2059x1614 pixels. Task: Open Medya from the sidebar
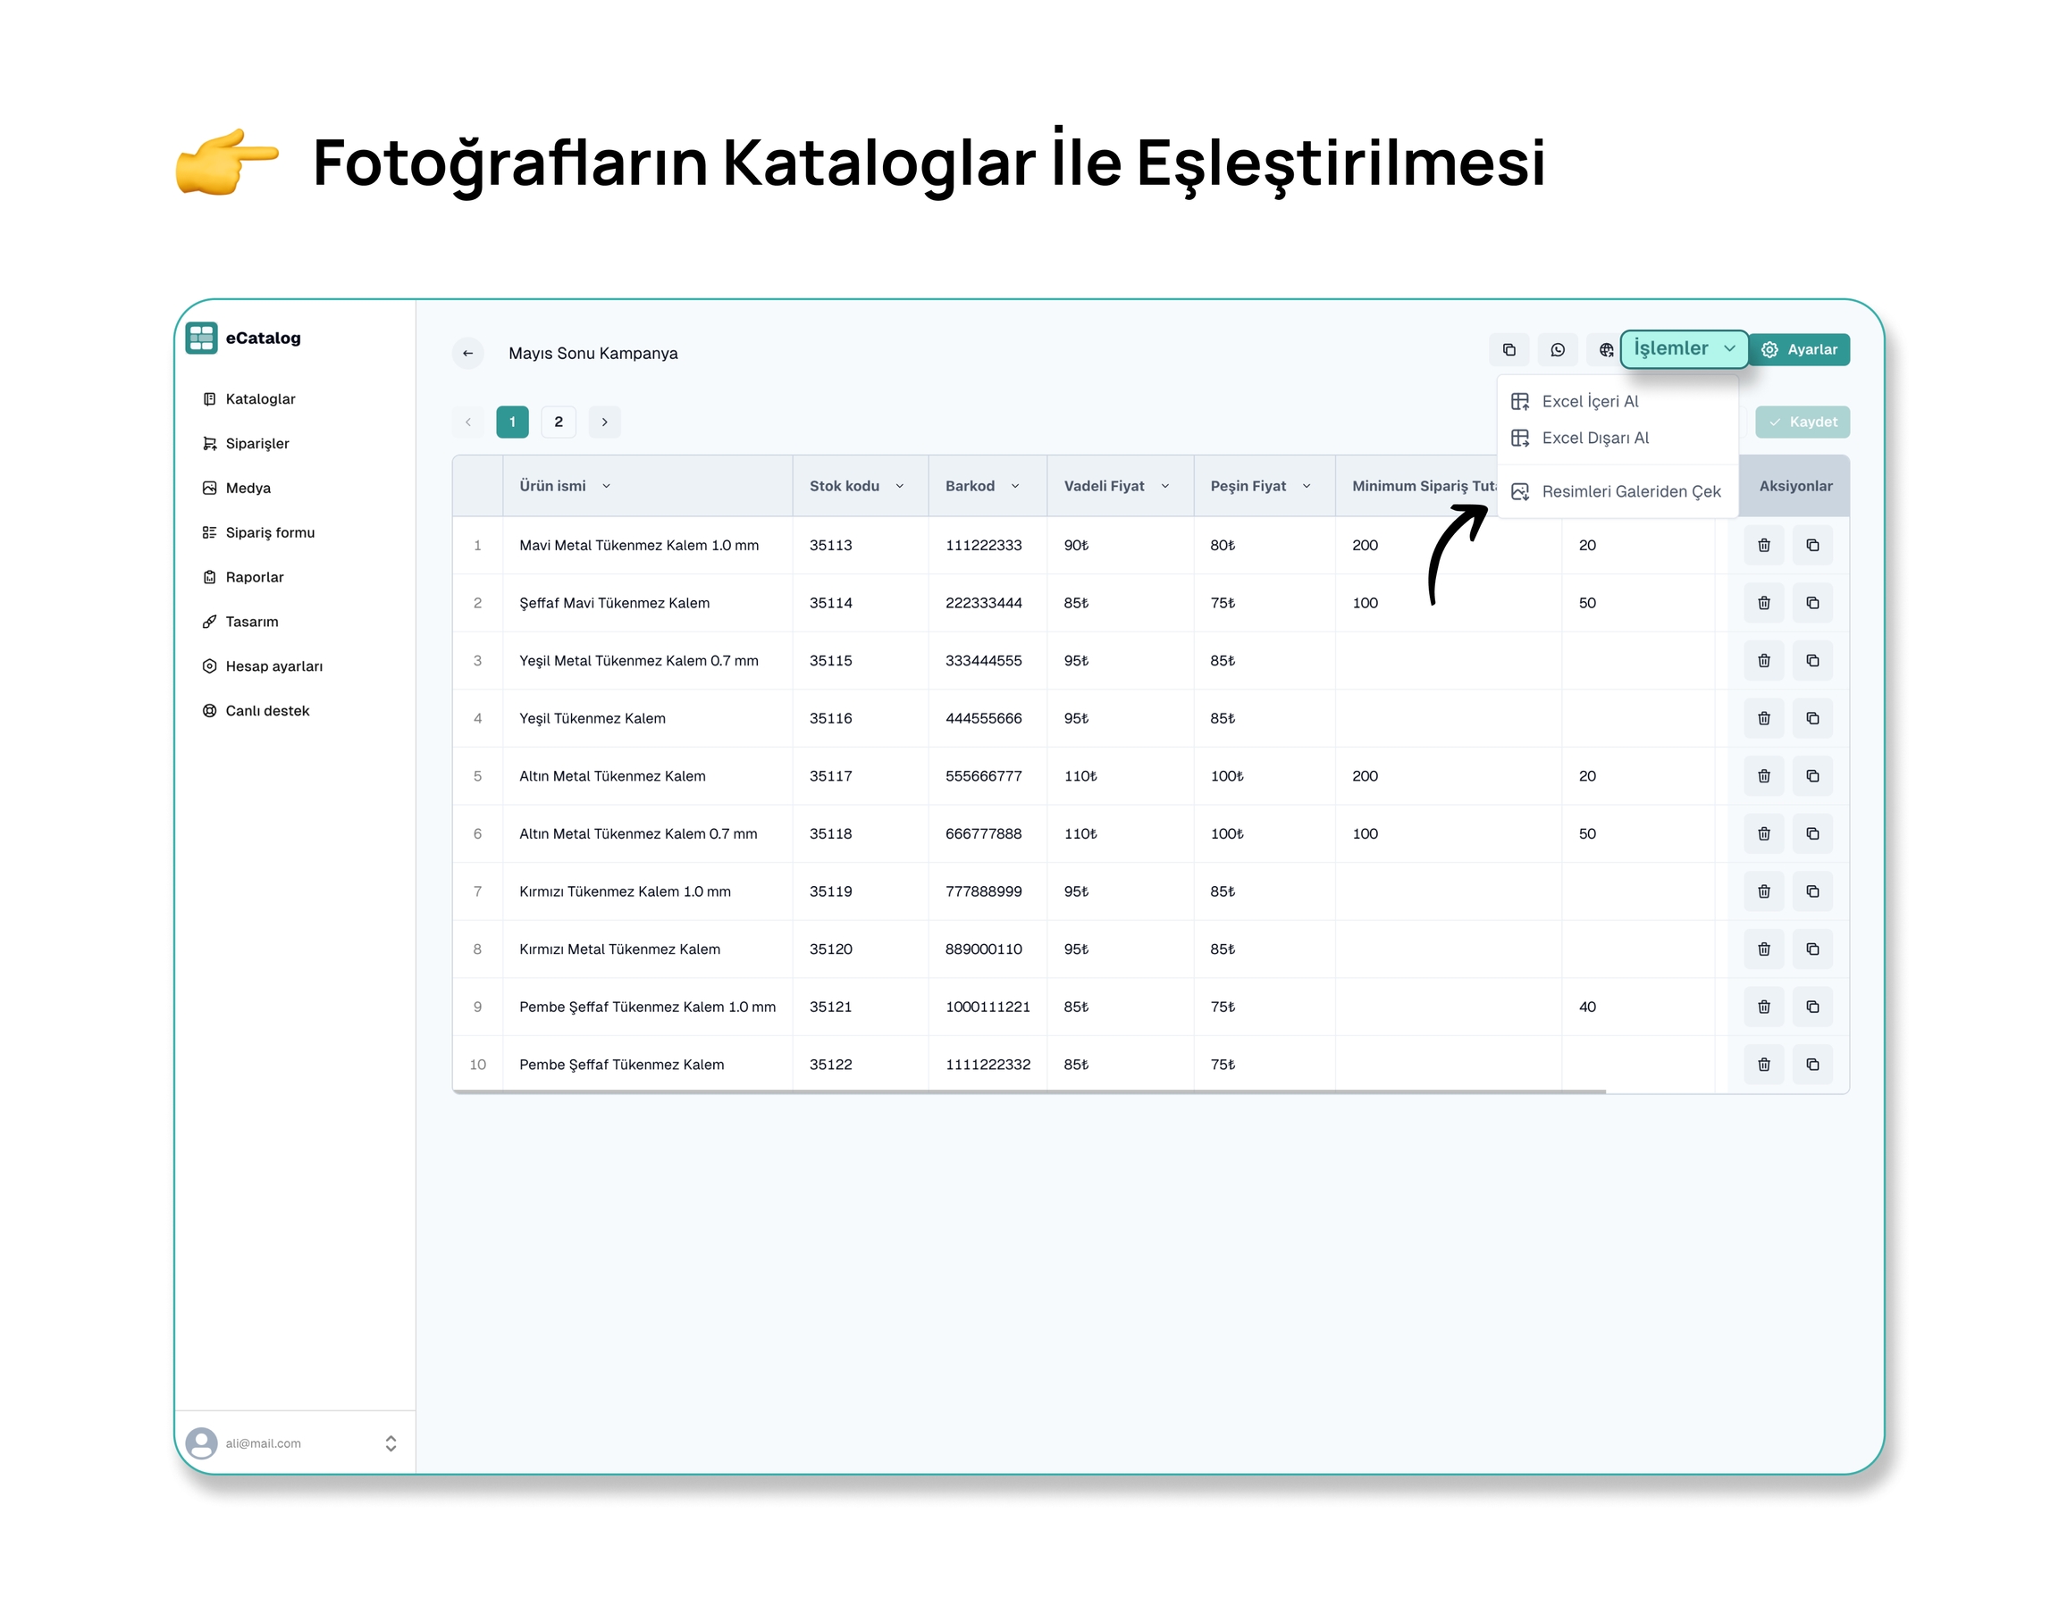248,488
